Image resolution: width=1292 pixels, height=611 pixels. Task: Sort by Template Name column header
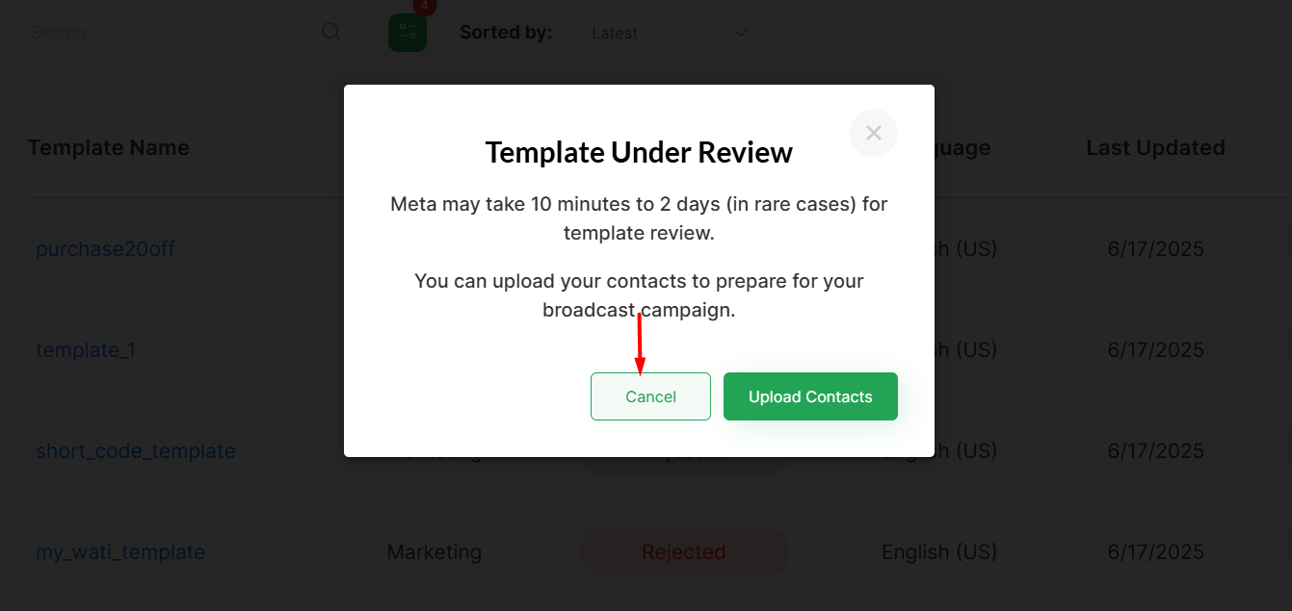[109, 148]
